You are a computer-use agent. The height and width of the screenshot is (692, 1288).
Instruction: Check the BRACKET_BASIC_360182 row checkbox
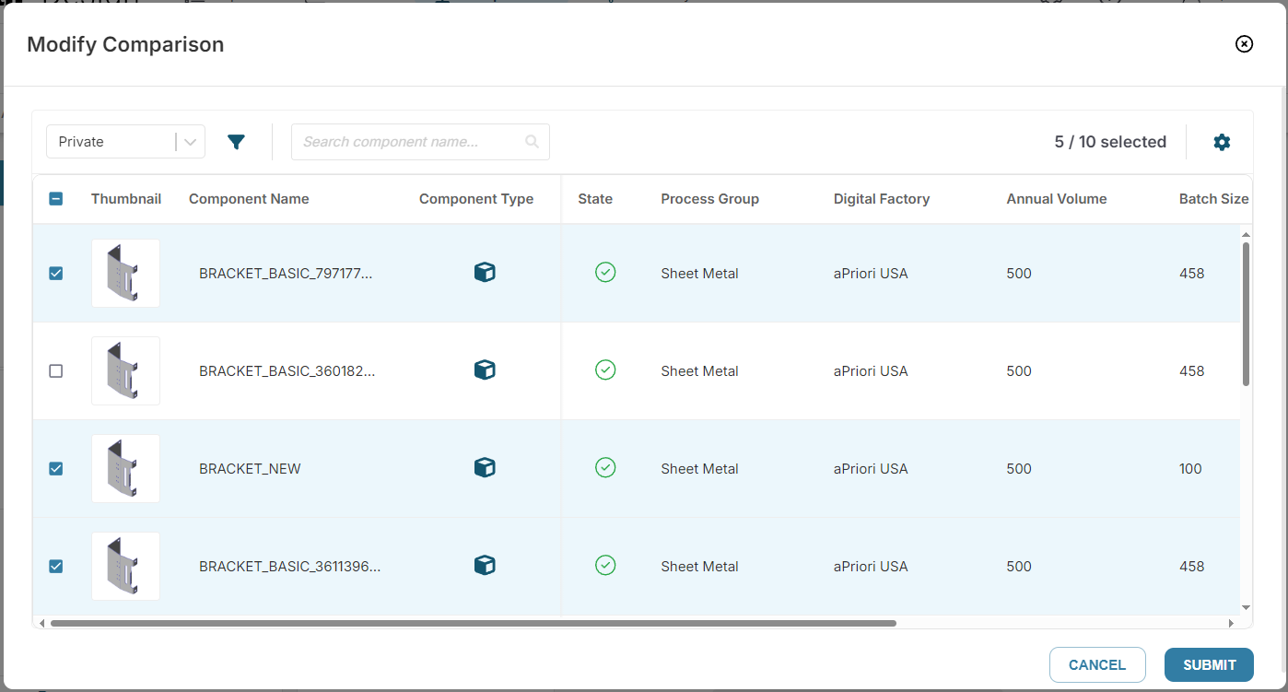pyautogui.click(x=56, y=370)
